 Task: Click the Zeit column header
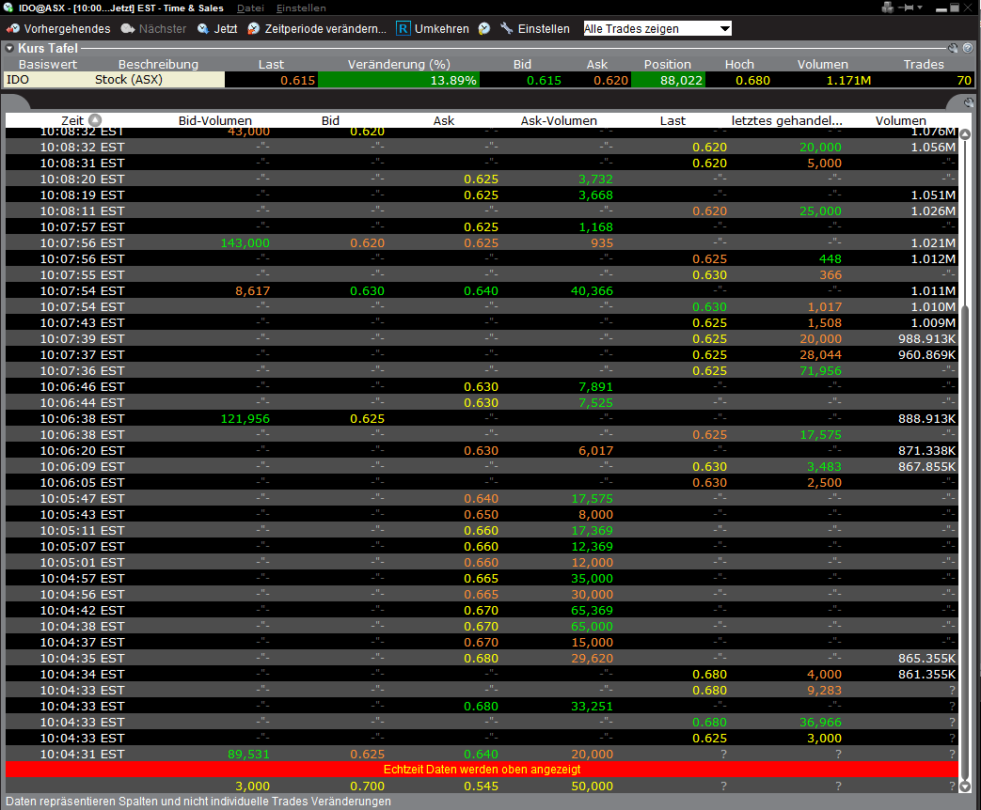(71, 120)
